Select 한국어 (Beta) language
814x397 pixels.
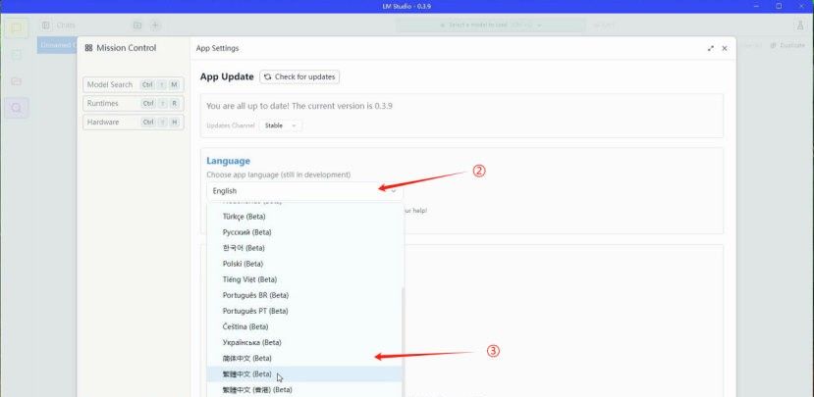click(304, 248)
